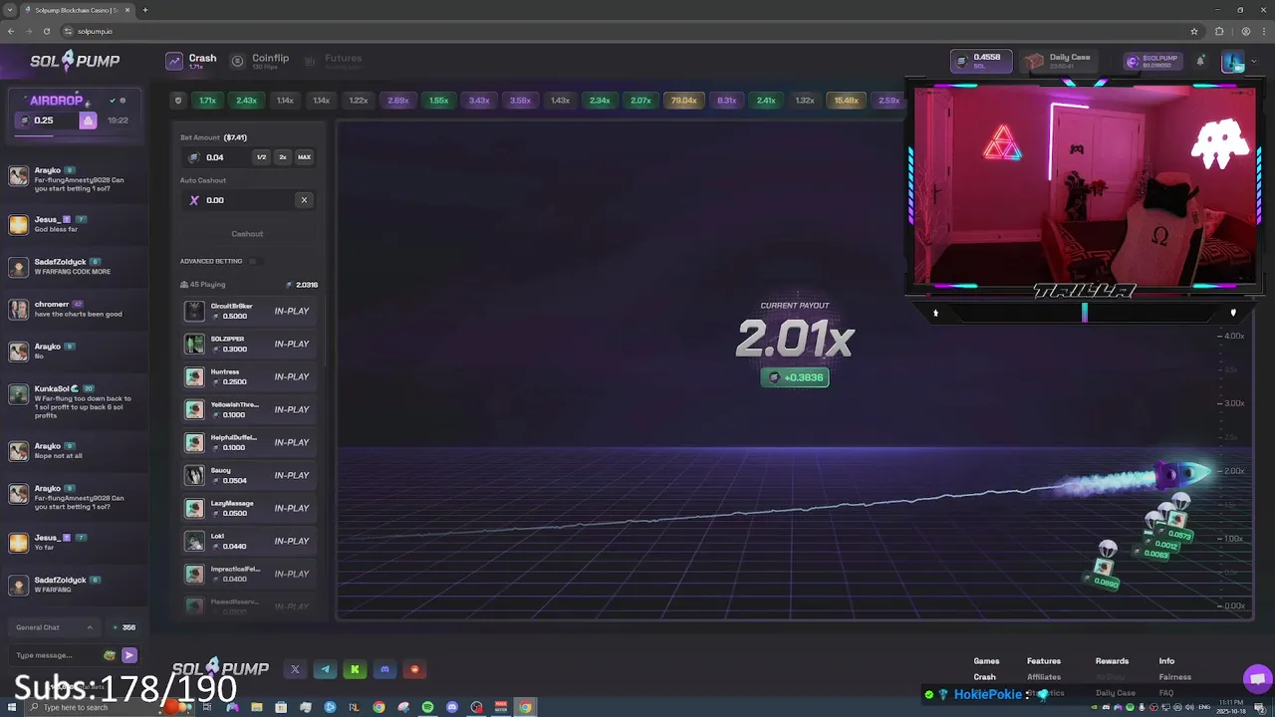The height and width of the screenshot is (717, 1275).
Task: Open the X (Twitter) social link
Action: tap(295, 669)
